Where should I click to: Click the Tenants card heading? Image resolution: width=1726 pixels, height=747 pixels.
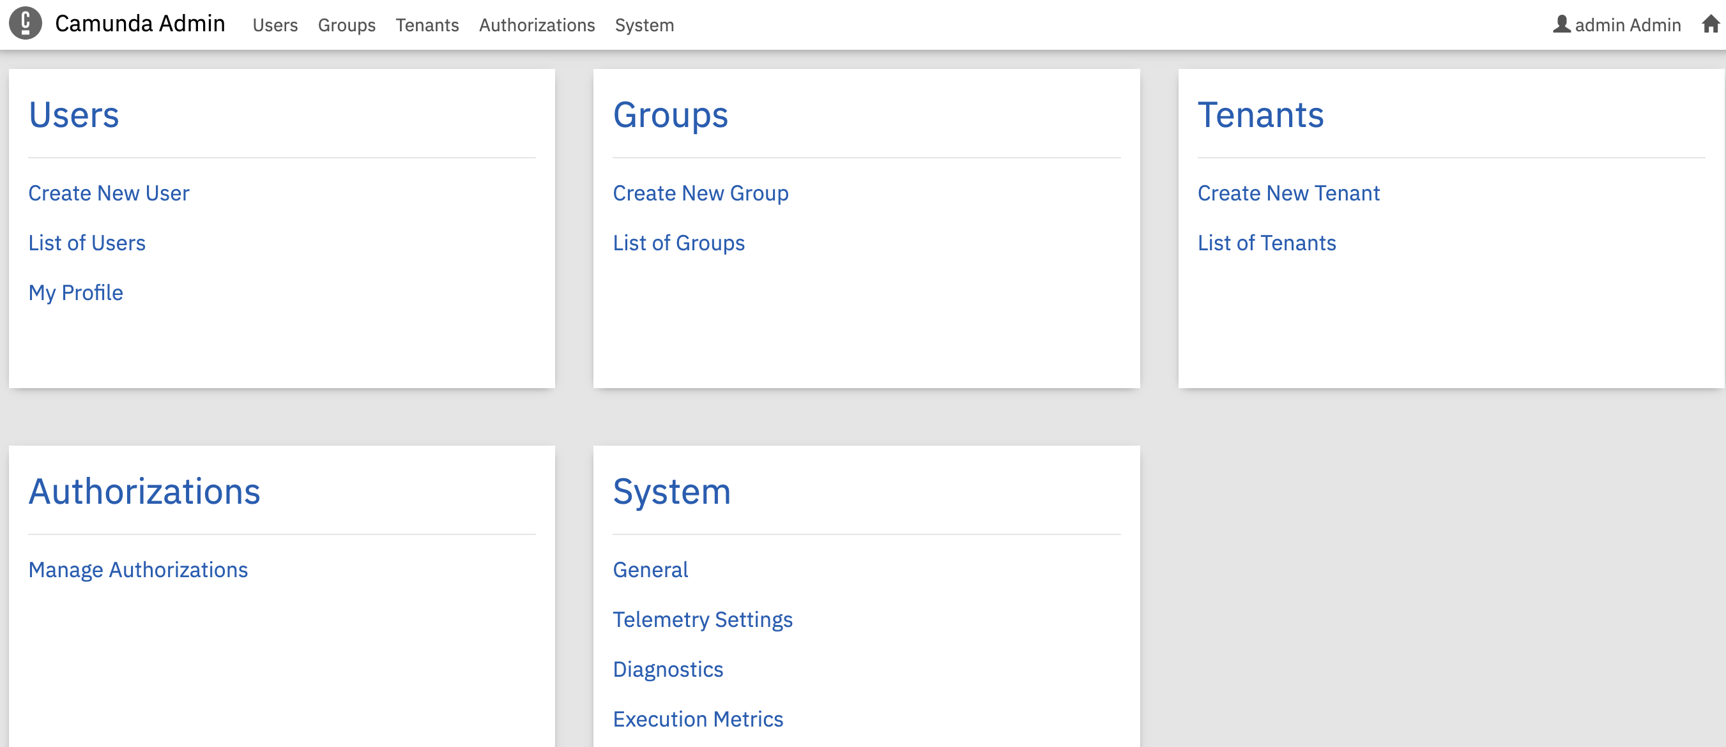point(1260,114)
